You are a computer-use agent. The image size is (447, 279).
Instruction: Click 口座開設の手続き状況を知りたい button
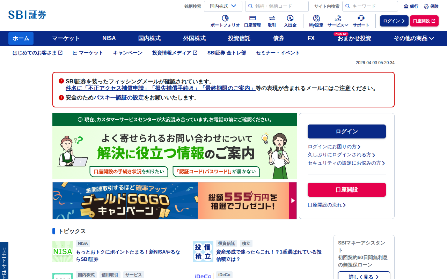click(129, 171)
